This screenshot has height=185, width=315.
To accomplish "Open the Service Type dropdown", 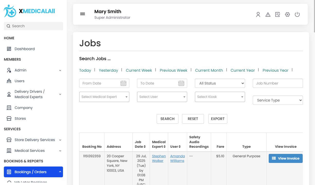I will [278, 100].
